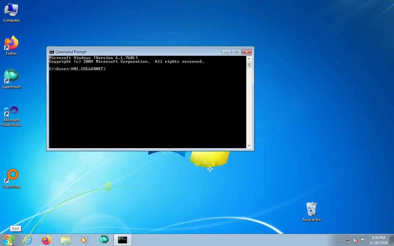Open the Computer desktop icon
The height and width of the screenshot is (246, 394).
(x=11, y=13)
